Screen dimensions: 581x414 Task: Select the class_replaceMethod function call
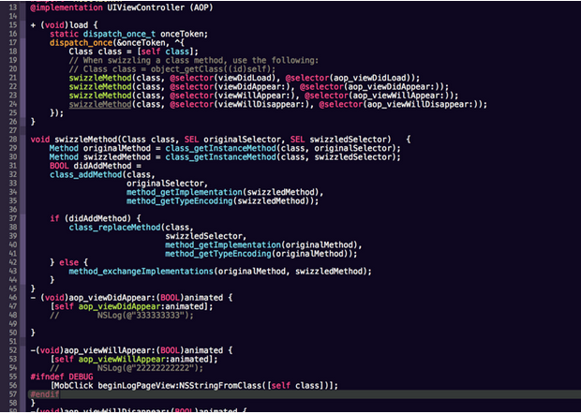pos(114,228)
